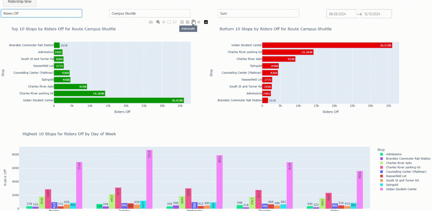
Task: Click the Zoom out minus icon
Action: pyautogui.click(x=188, y=22)
